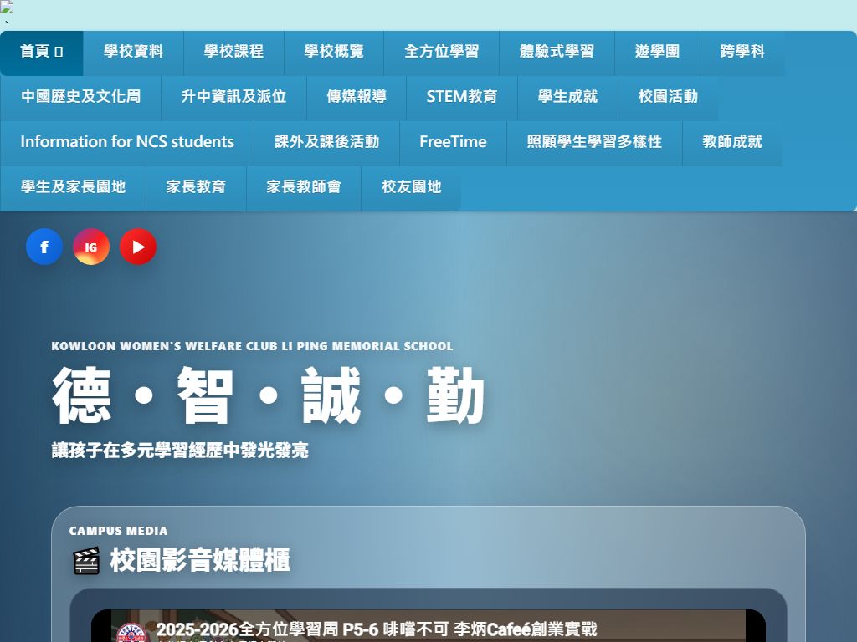Click the 李炳Cafeé video thumbnail
Viewport: 857px width, 642px height.
point(428,625)
